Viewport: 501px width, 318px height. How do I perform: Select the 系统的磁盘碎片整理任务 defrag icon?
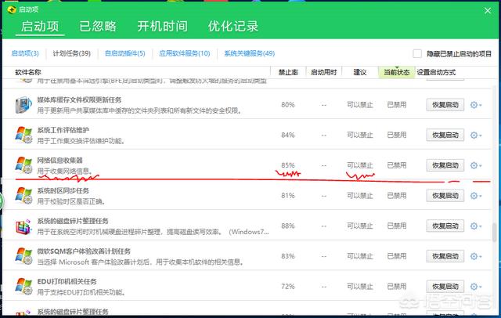point(24,226)
